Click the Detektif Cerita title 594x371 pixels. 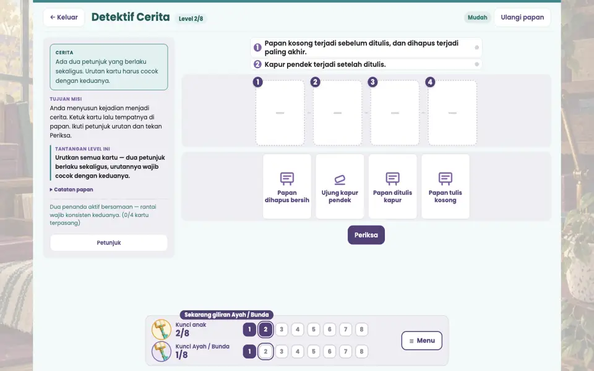pyautogui.click(x=131, y=17)
